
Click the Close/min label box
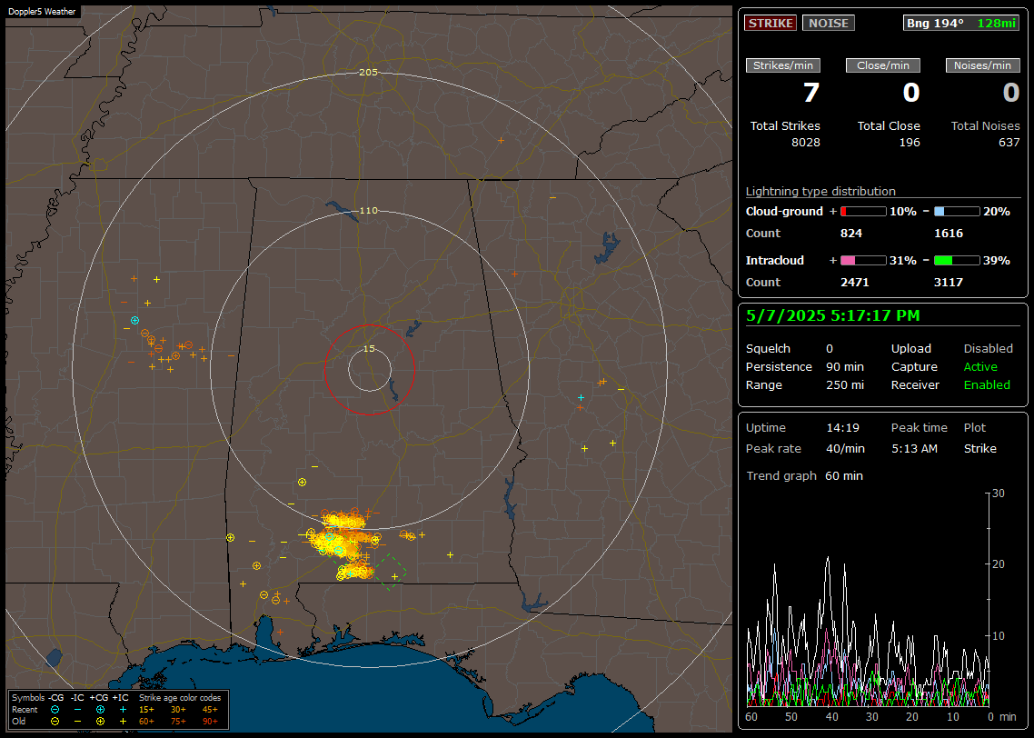[x=883, y=65]
